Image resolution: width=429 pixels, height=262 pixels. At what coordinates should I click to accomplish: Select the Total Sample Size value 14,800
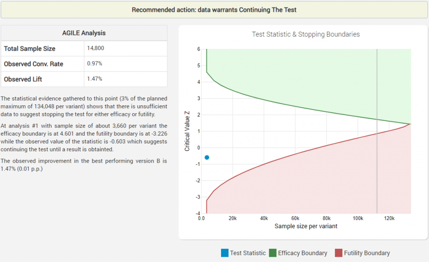coord(96,48)
